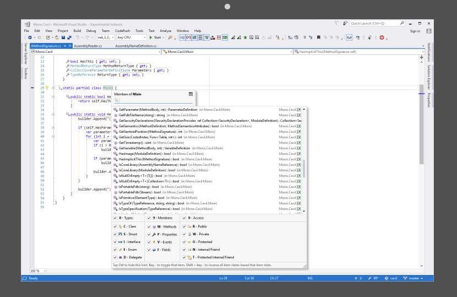The width and height of the screenshot is (457, 297).
Task: Select GetTimestamp() : uint in members list
Action: point(207,143)
